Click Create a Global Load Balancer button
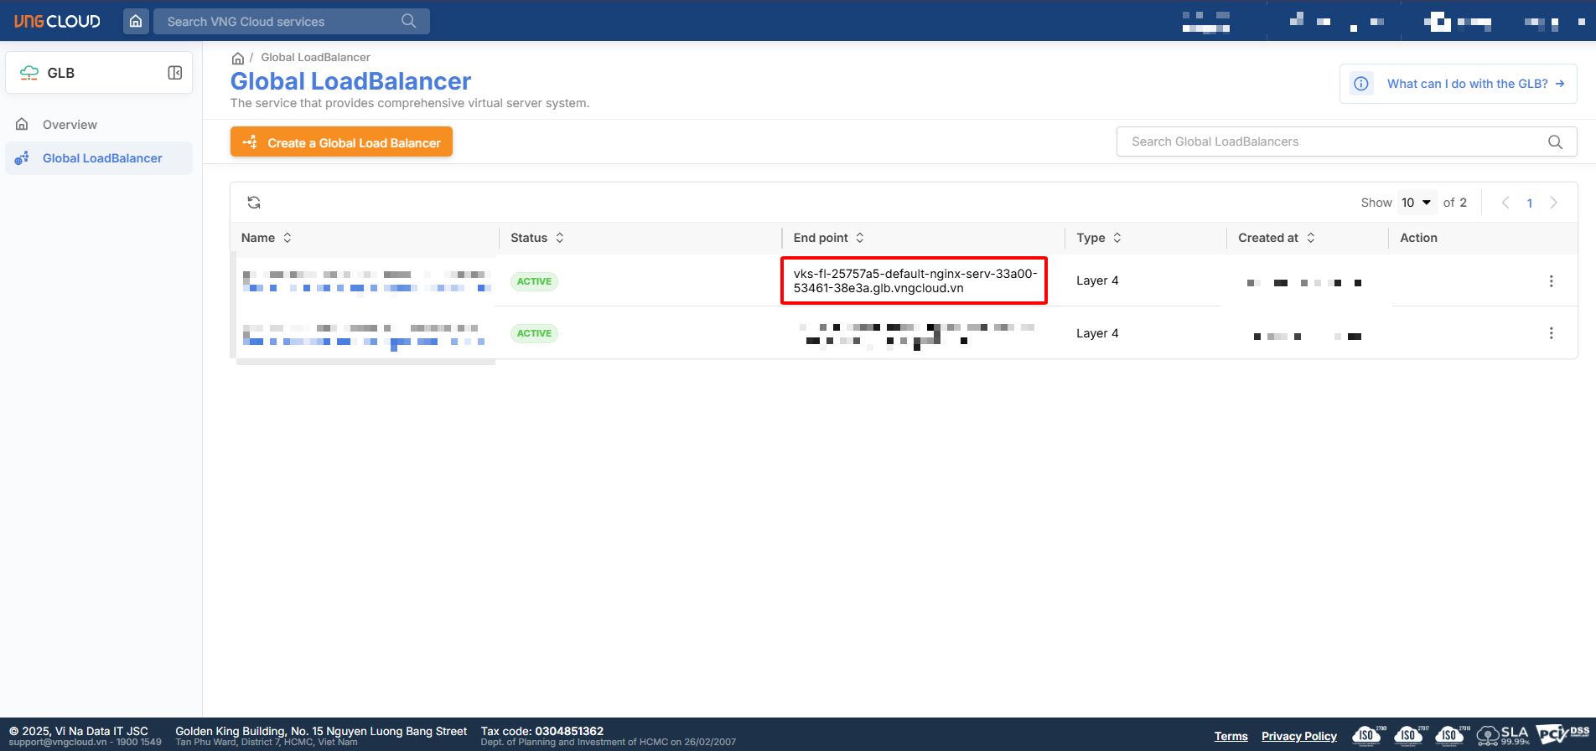 tap(341, 142)
